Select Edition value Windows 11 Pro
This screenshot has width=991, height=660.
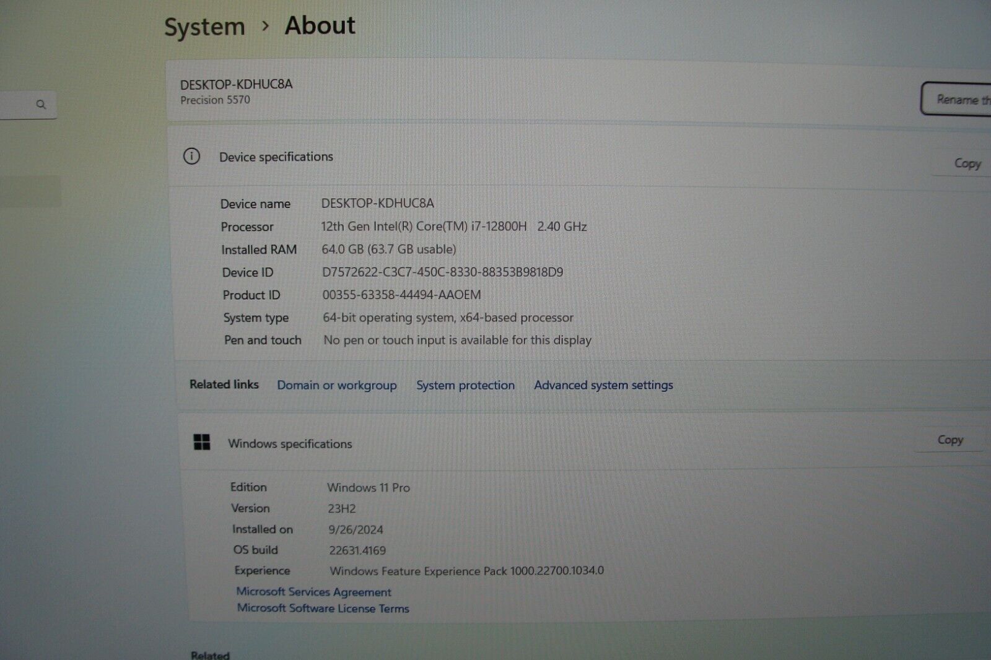tap(369, 488)
